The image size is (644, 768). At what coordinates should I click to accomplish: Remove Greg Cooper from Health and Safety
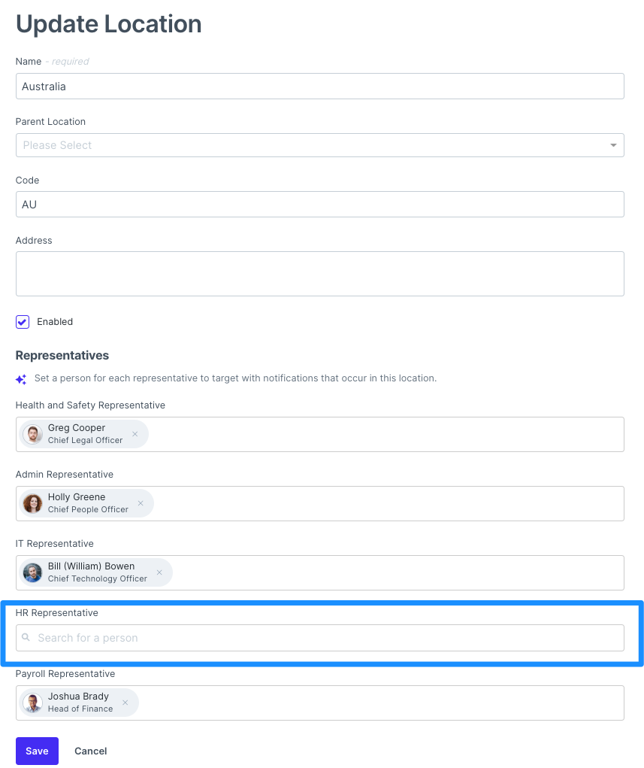click(135, 434)
